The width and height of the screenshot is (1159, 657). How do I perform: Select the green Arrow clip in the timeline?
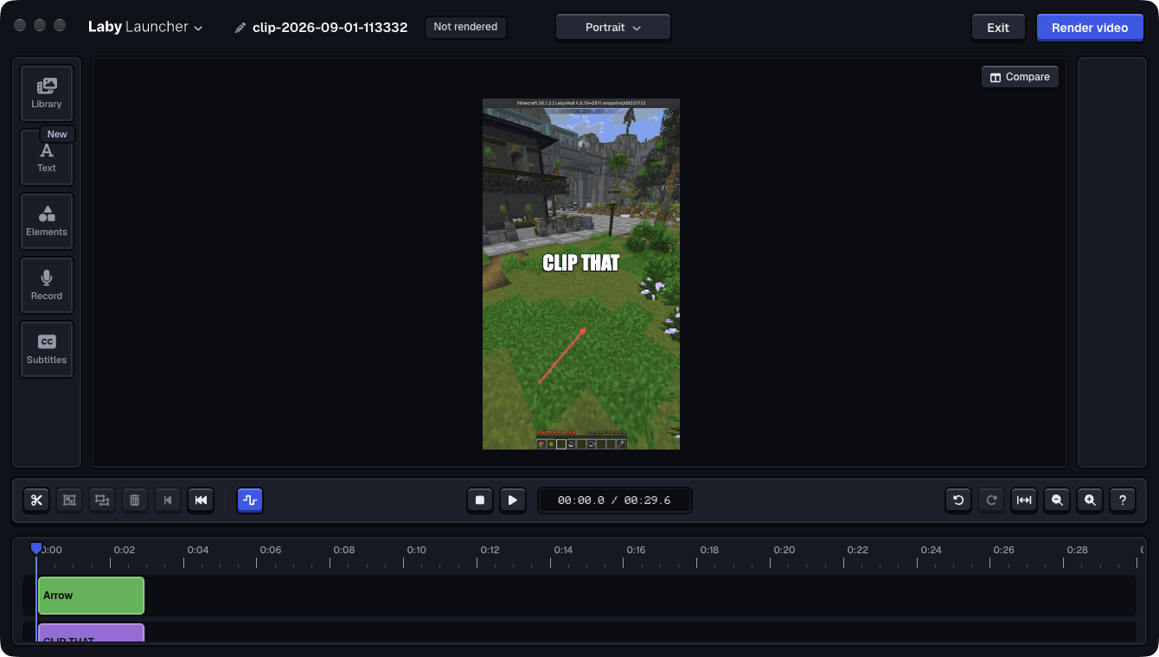[x=91, y=596]
